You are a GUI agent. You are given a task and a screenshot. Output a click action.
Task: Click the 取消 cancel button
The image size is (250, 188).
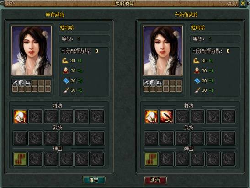(x=155, y=180)
